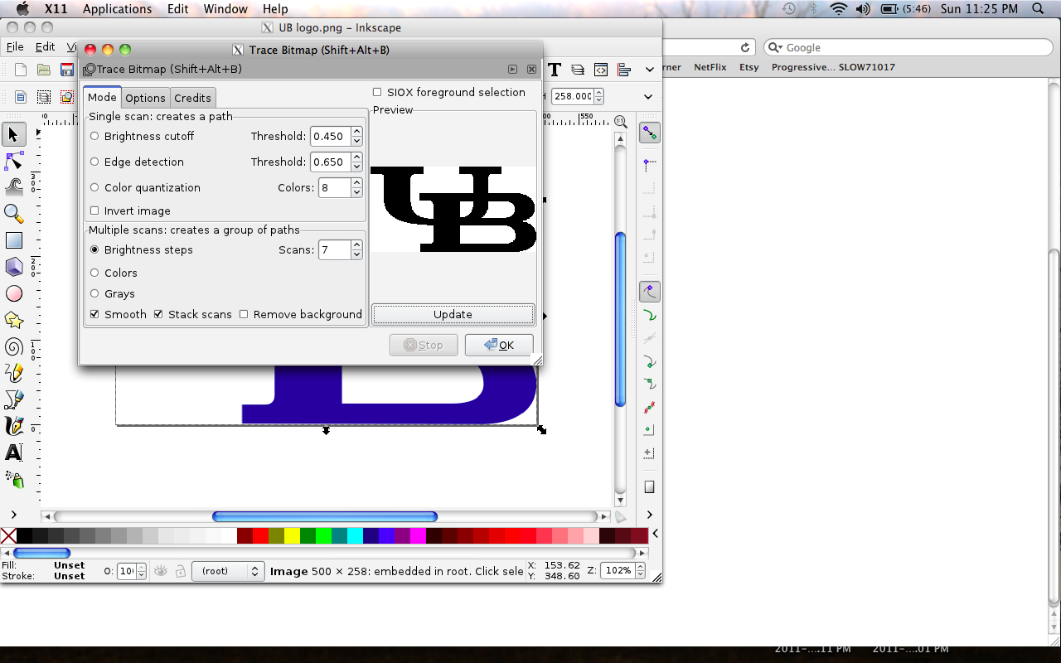
Task: Select the Pencil freehand tool
Action: coord(13,373)
